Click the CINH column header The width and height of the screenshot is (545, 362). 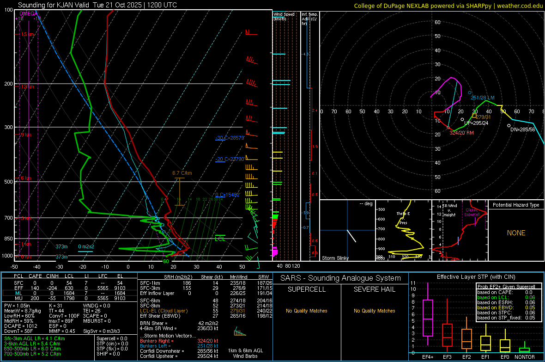(x=53, y=276)
